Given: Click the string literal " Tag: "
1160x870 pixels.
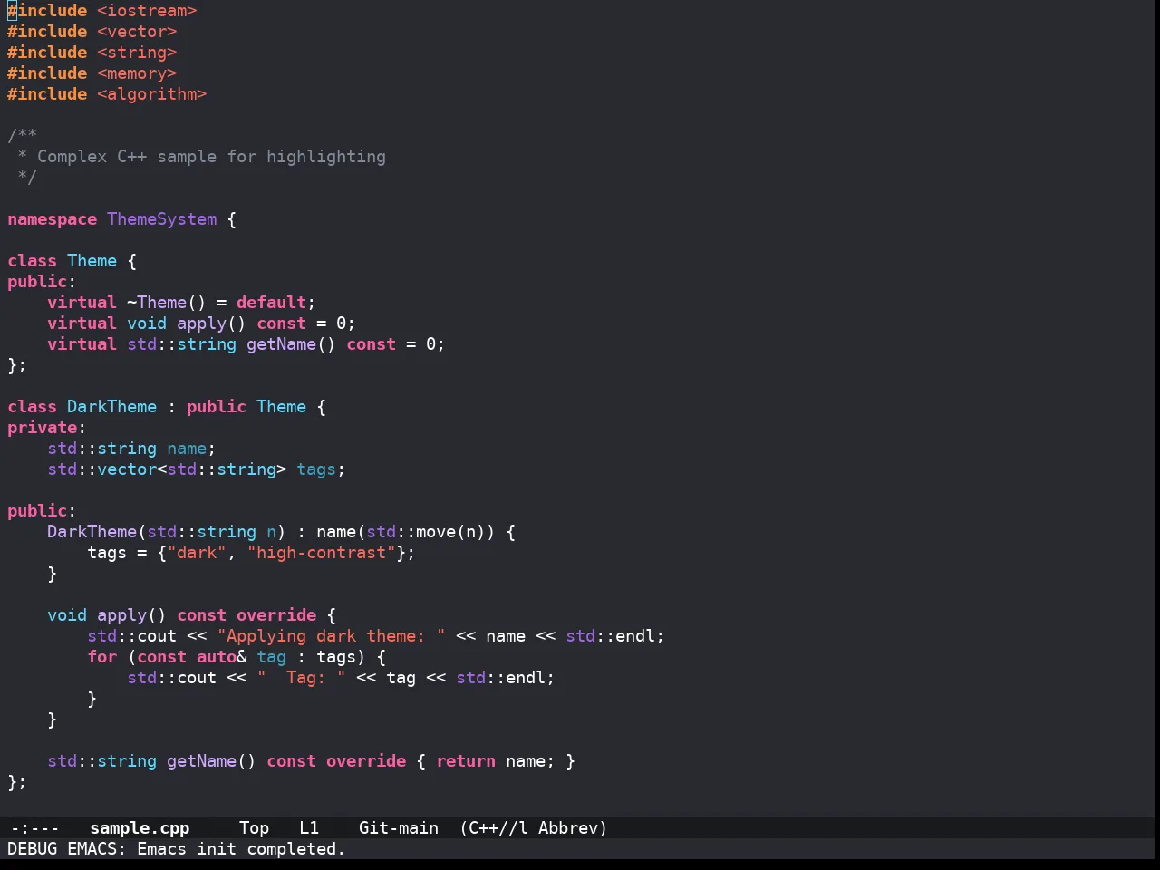Looking at the screenshot, I should click(302, 678).
